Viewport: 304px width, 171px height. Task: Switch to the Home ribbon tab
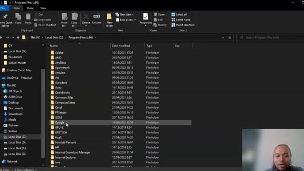point(16,8)
